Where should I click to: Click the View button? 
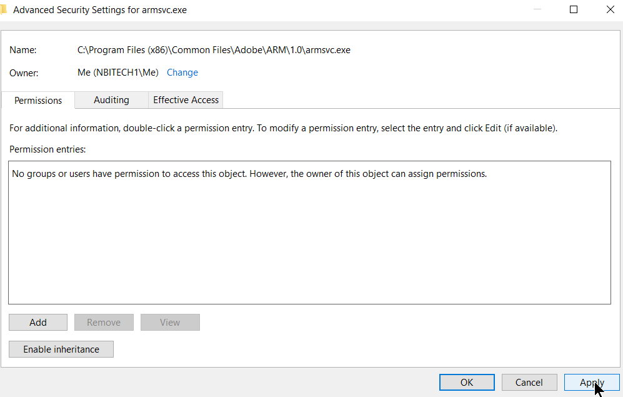click(170, 322)
